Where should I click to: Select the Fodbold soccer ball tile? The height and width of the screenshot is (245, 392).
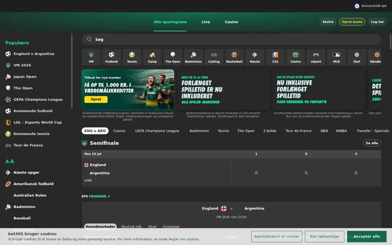[x=112, y=57]
